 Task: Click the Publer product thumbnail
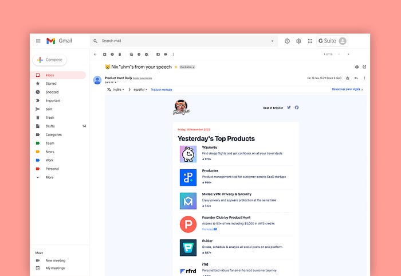click(x=188, y=247)
